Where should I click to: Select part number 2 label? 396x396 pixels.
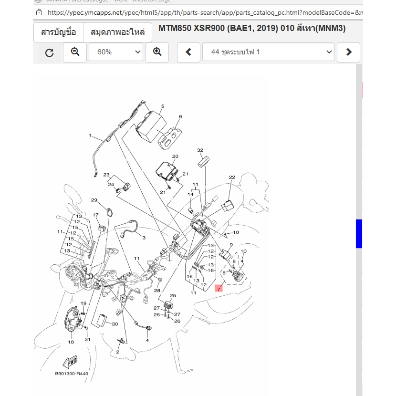tap(117, 352)
